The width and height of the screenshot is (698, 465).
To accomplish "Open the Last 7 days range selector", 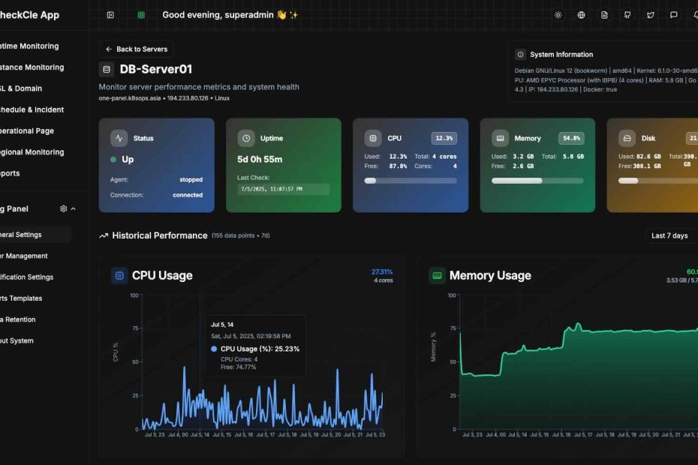I will coord(669,235).
